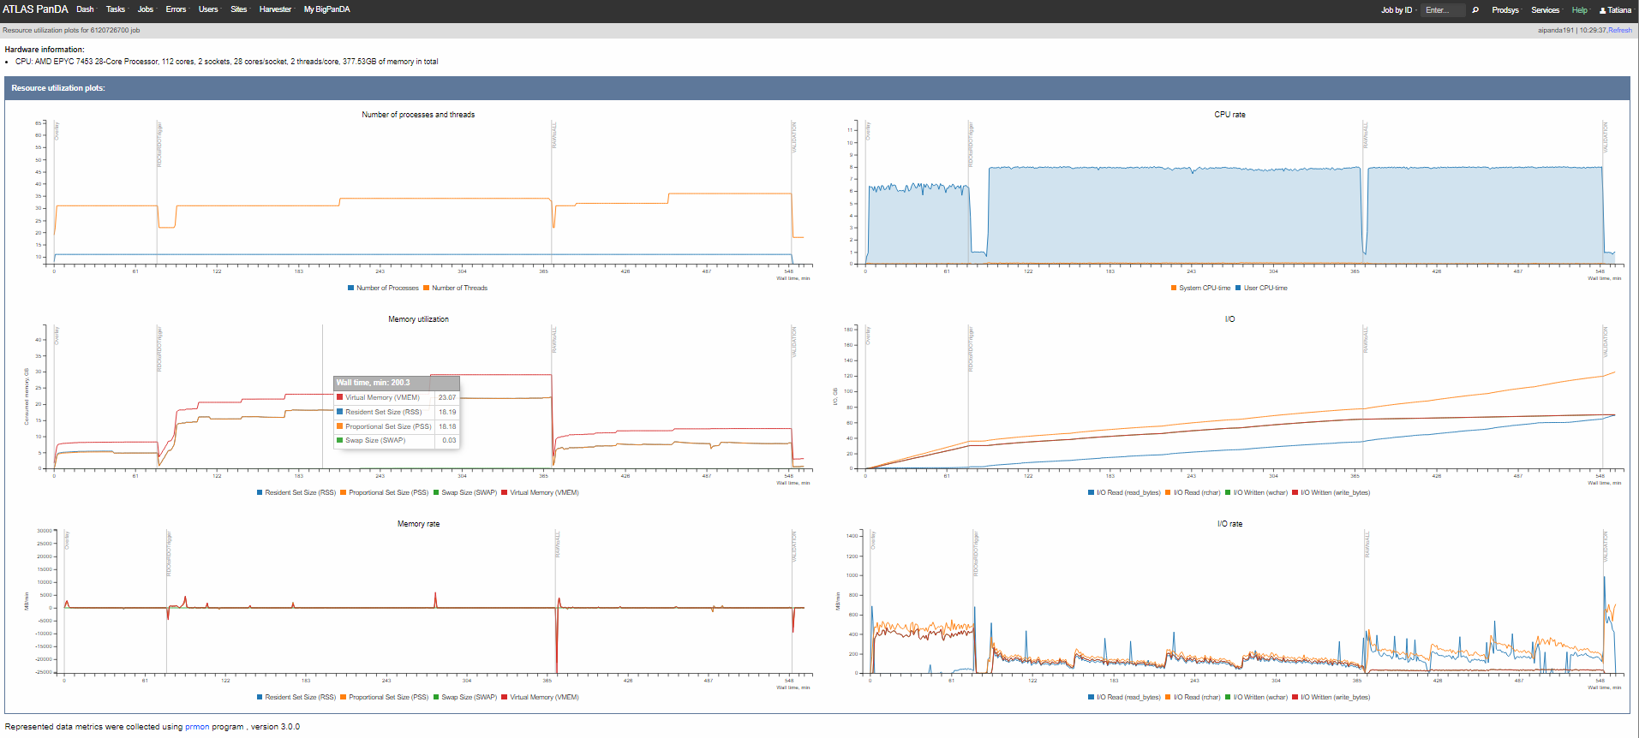Toggle read_bytes series in I/O rate legend
Screen dimensions: 1639x738
(1124, 697)
